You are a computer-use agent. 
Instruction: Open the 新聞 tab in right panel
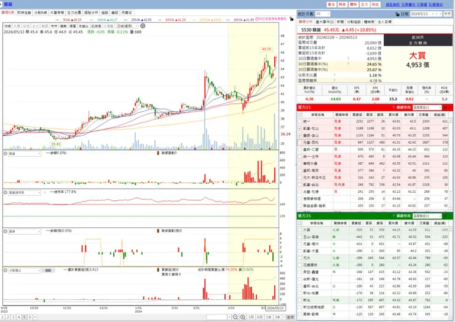coord(340,22)
